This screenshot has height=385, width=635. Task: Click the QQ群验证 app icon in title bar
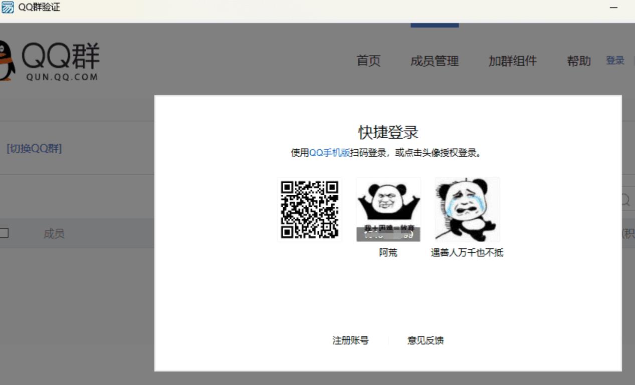click(x=8, y=8)
